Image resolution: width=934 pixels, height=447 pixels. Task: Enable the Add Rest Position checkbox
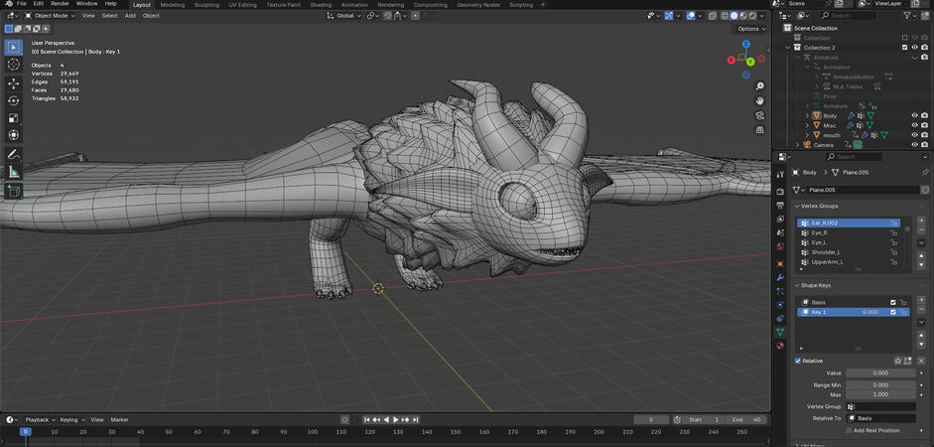coord(849,430)
